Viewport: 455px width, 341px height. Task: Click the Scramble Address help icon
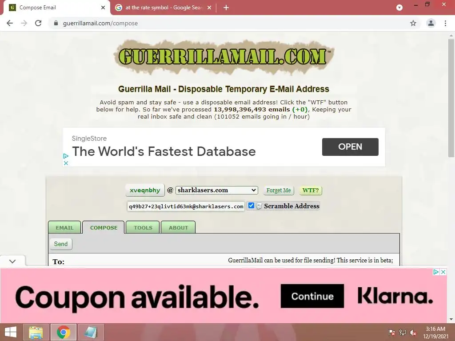[x=259, y=206]
